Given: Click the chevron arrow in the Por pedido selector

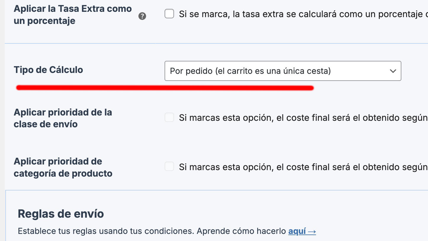Looking at the screenshot, I should 393,71.
